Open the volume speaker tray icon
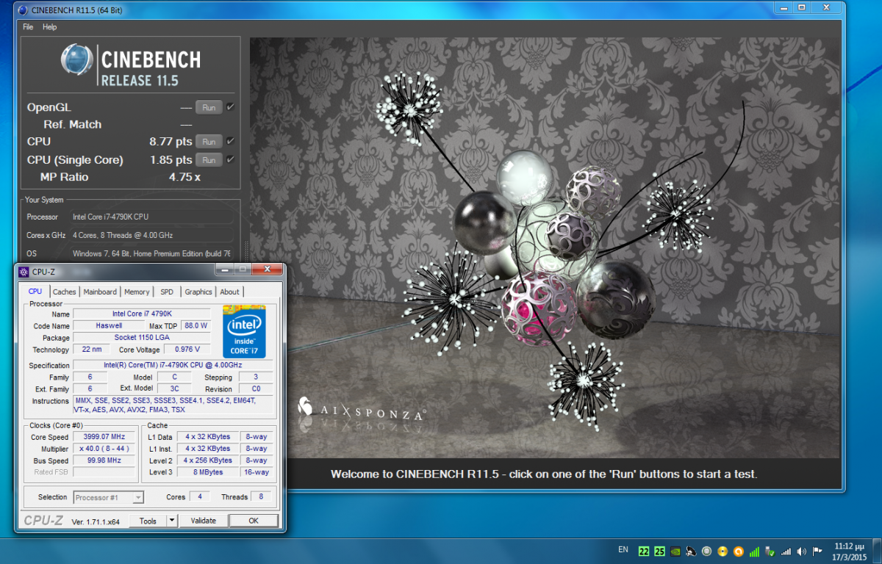882x564 pixels. pyautogui.click(x=801, y=551)
